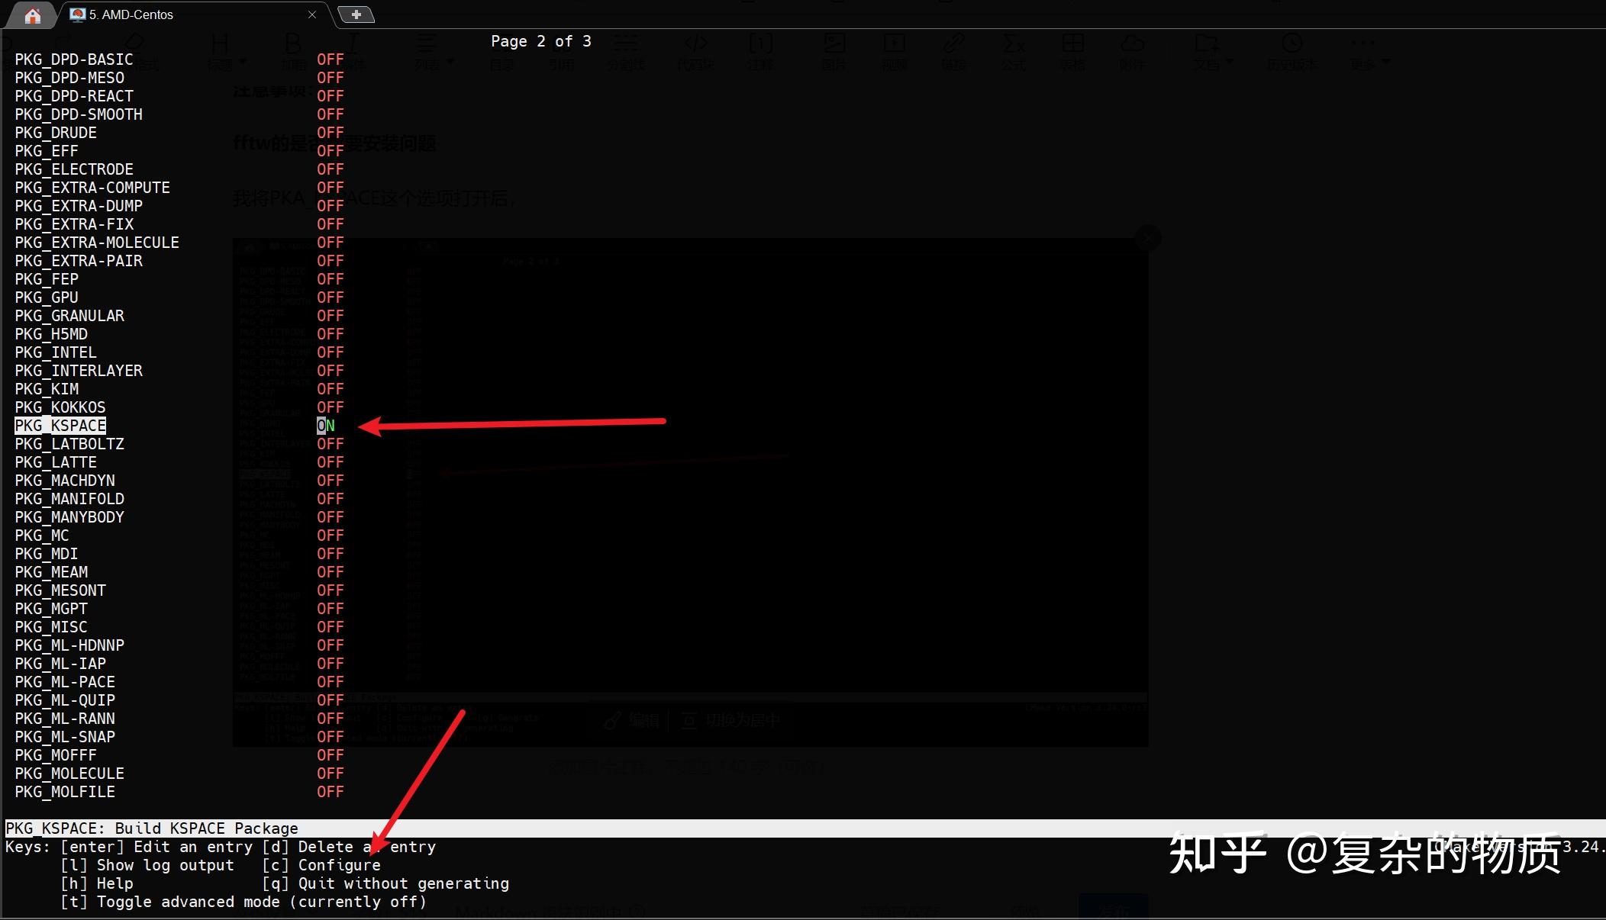Select the PKG_GPU entry
1606x920 pixels.
tap(47, 298)
